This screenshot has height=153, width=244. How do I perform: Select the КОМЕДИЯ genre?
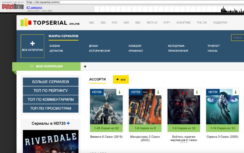[135, 46]
